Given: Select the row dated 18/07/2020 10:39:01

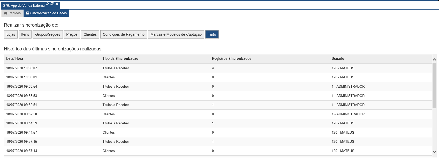Looking at the screenshot, I should point(218,77).
